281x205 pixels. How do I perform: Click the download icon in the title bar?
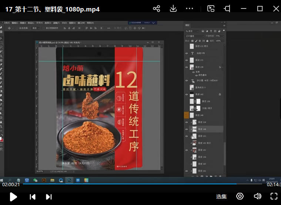click(173, 8)
